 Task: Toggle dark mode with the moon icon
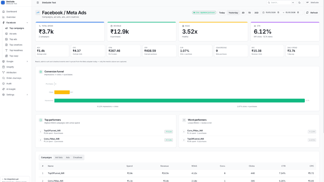pyautogui.click(x=299, y=3)
